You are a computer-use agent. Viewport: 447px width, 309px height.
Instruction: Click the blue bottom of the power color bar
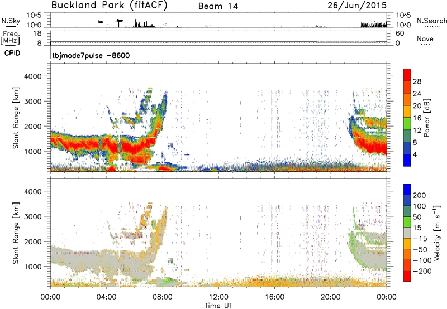pyautogui.click(x=407, y=160)
